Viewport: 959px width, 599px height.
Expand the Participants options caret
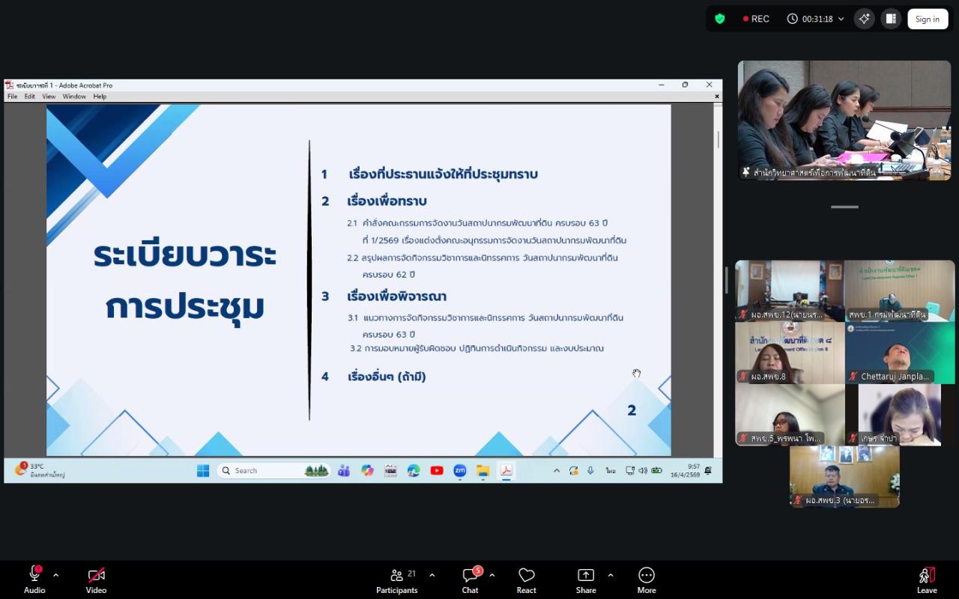[x=432, y=575]
